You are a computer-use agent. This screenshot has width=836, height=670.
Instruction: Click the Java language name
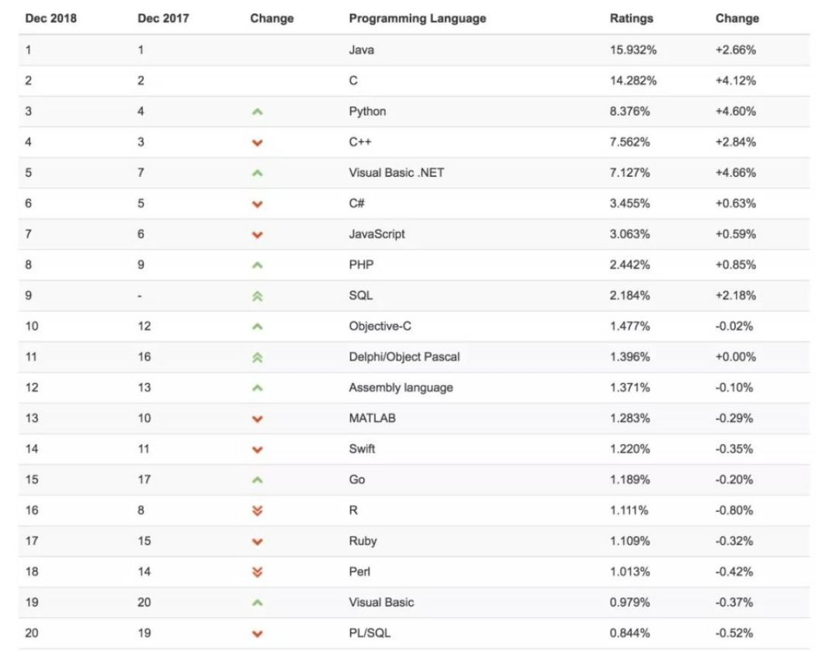click(361, 50)
